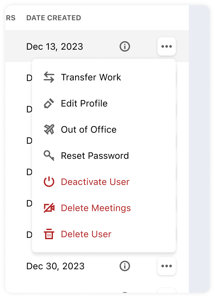Open the actions menu for the Dec 30 row
Screen dimensions: 215x298
(x=167, y=266)
